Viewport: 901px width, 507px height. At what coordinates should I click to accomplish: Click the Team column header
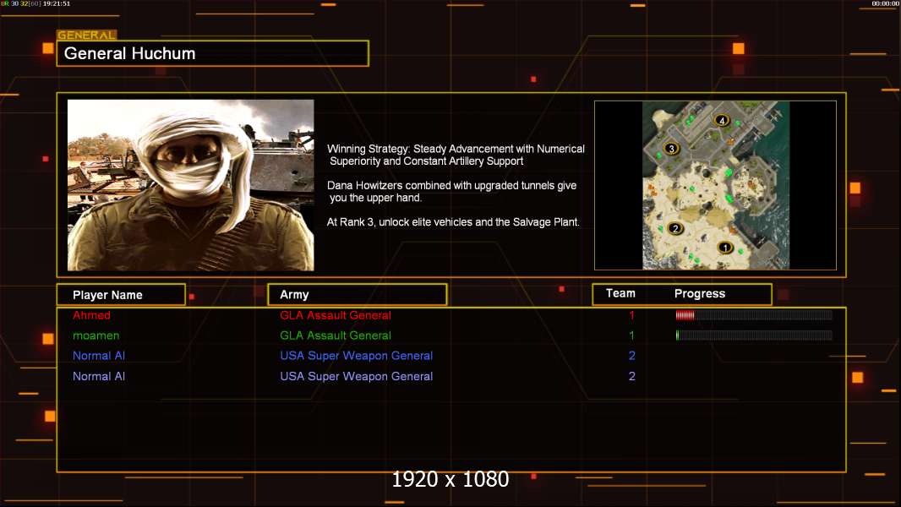click(620, 293)
